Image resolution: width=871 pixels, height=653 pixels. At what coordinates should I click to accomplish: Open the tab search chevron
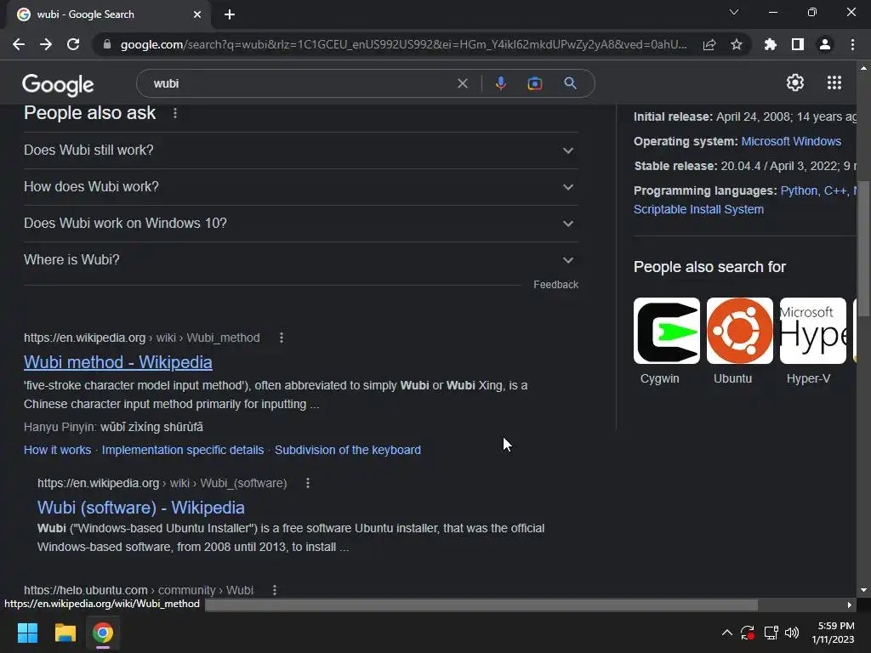734,12
